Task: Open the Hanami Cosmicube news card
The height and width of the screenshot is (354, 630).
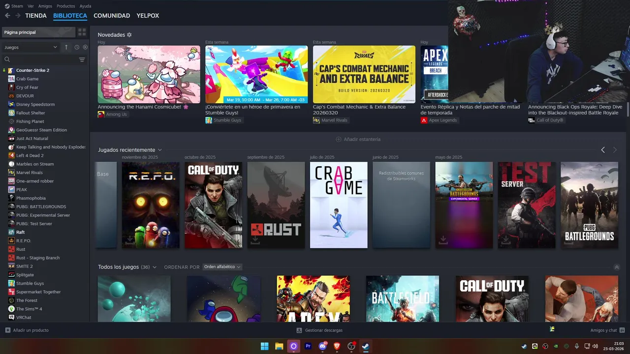Action: pos(149,74)
